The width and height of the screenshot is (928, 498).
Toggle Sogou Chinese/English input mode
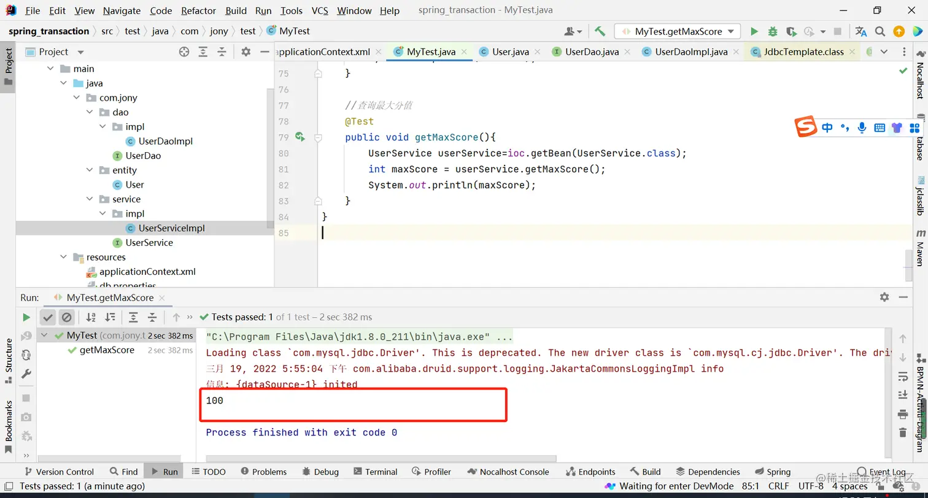827,128
